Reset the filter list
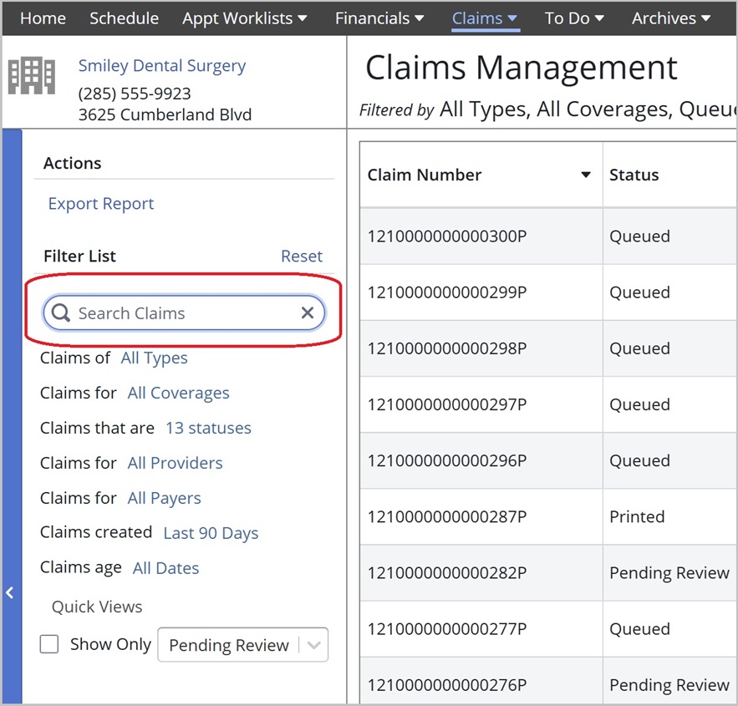 click(x=302, y=256)
